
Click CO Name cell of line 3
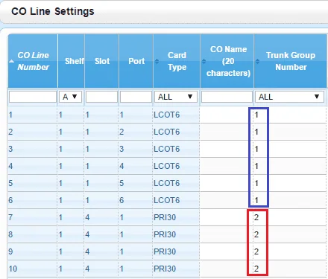point(227,149)
